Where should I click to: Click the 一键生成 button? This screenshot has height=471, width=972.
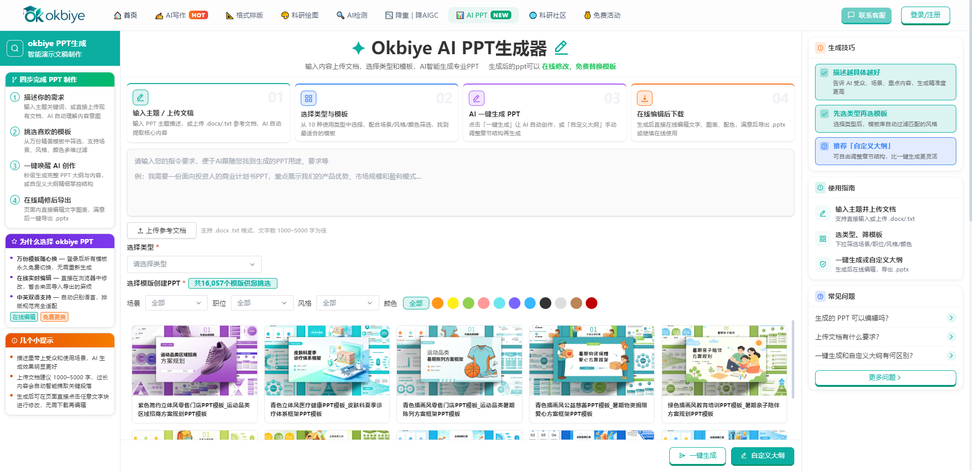tap(698, 456)
